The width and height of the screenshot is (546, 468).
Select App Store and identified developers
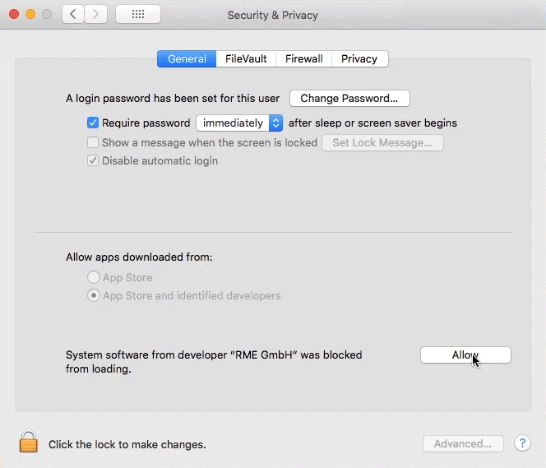[x=94, y=296]
